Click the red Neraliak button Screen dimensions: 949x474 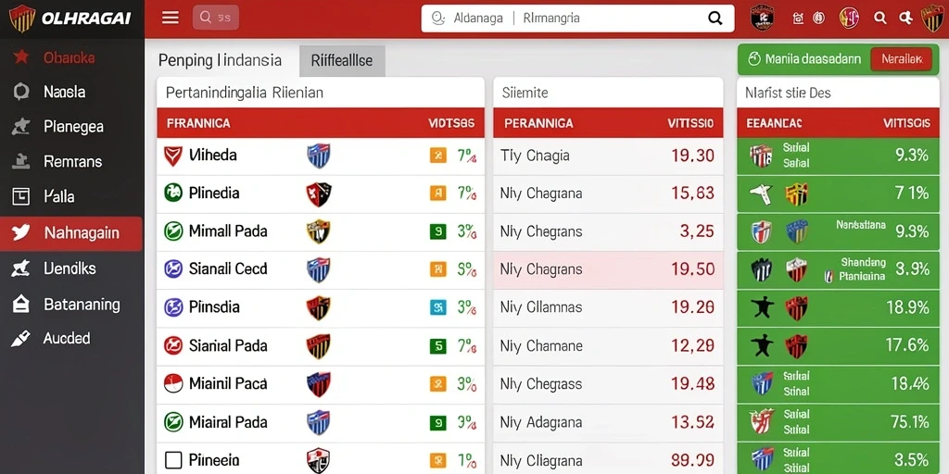pyautogui.click(x=901, y=59)
